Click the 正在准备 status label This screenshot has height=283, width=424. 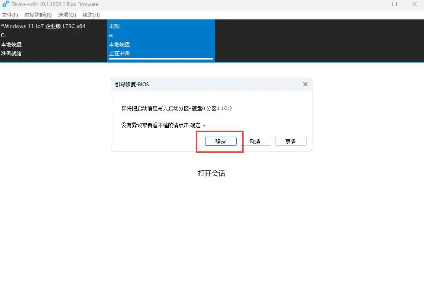(120, 53)
